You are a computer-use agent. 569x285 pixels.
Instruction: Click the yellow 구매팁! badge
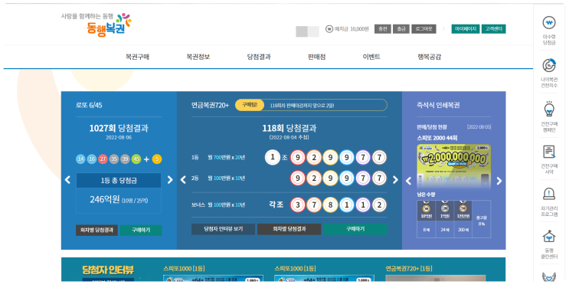click(x=250, y=105)
